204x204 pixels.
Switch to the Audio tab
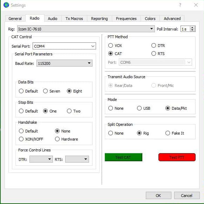(x=53, y=19)
